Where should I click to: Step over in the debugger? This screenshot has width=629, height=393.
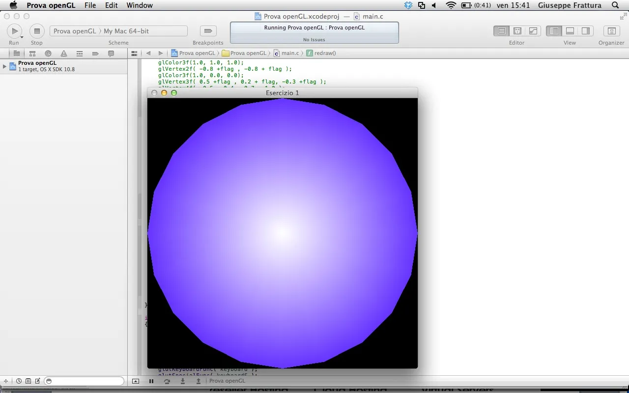167,381
